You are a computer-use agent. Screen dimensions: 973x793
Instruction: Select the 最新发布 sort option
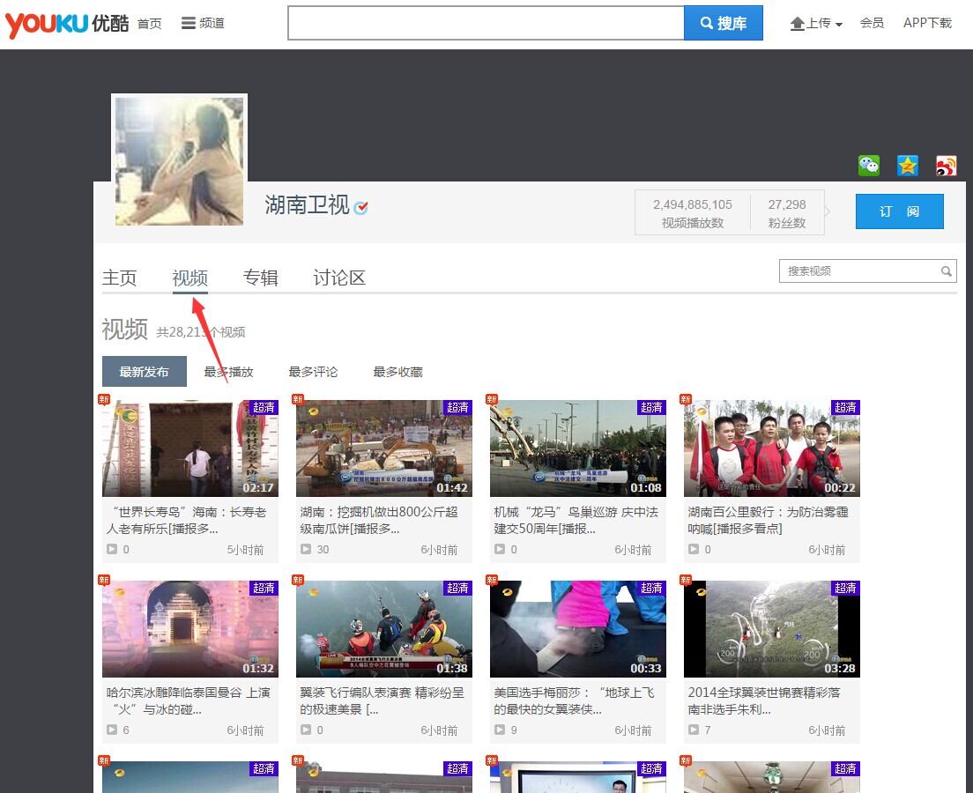[144, 372]
